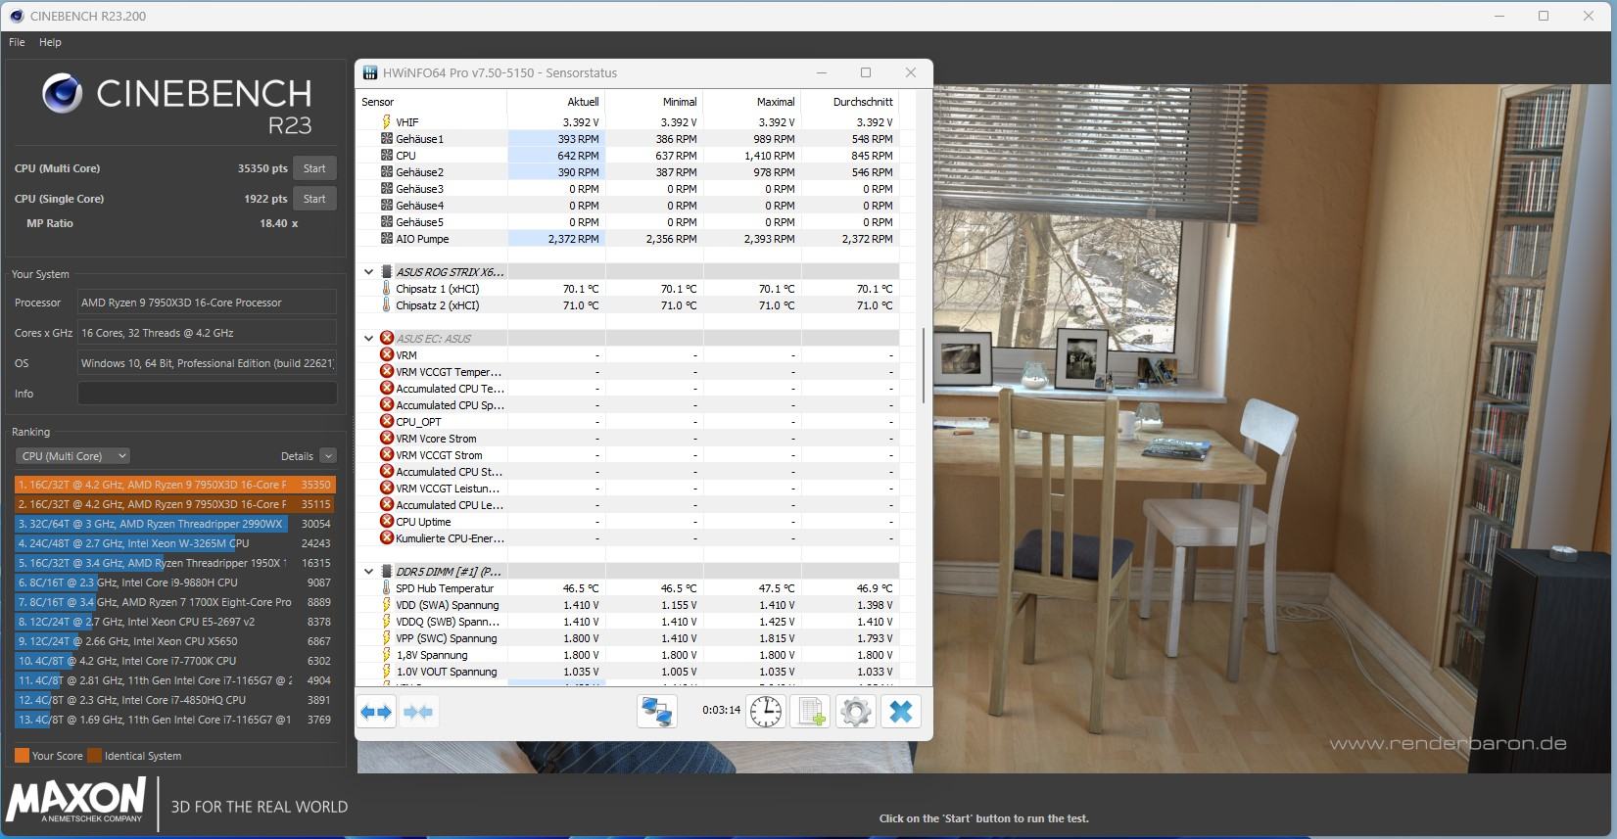Start the CPU (Multi Core) test
The height and width of the screenshot is (839, 1617).
[314, 168]
